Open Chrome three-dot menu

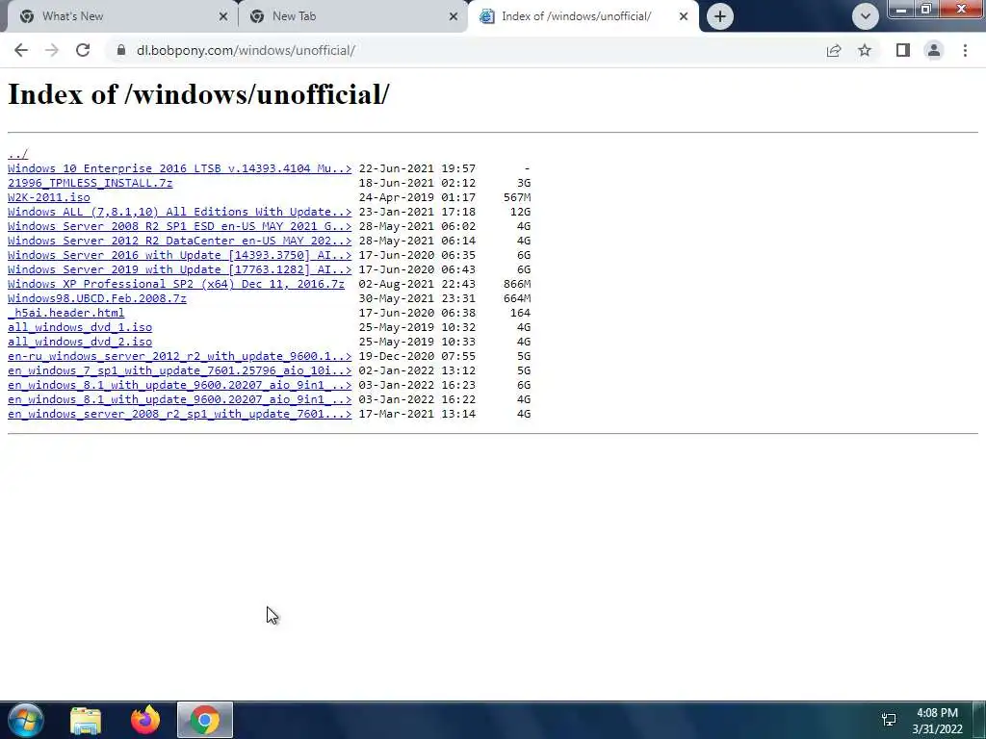pos(965,50)
